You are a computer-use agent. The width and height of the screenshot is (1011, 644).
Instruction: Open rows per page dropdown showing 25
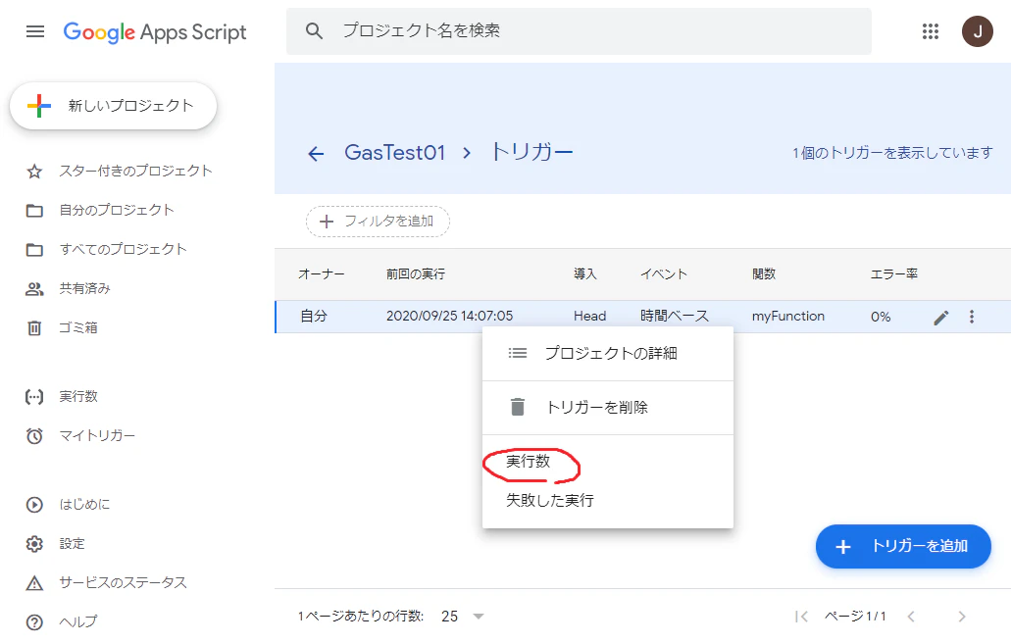point(463,617)
